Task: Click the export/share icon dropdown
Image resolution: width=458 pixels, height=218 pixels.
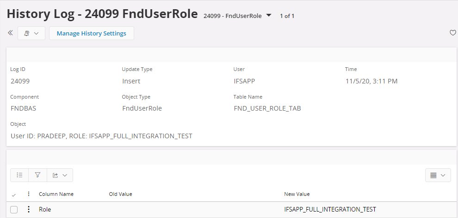Action: point(60,175)
